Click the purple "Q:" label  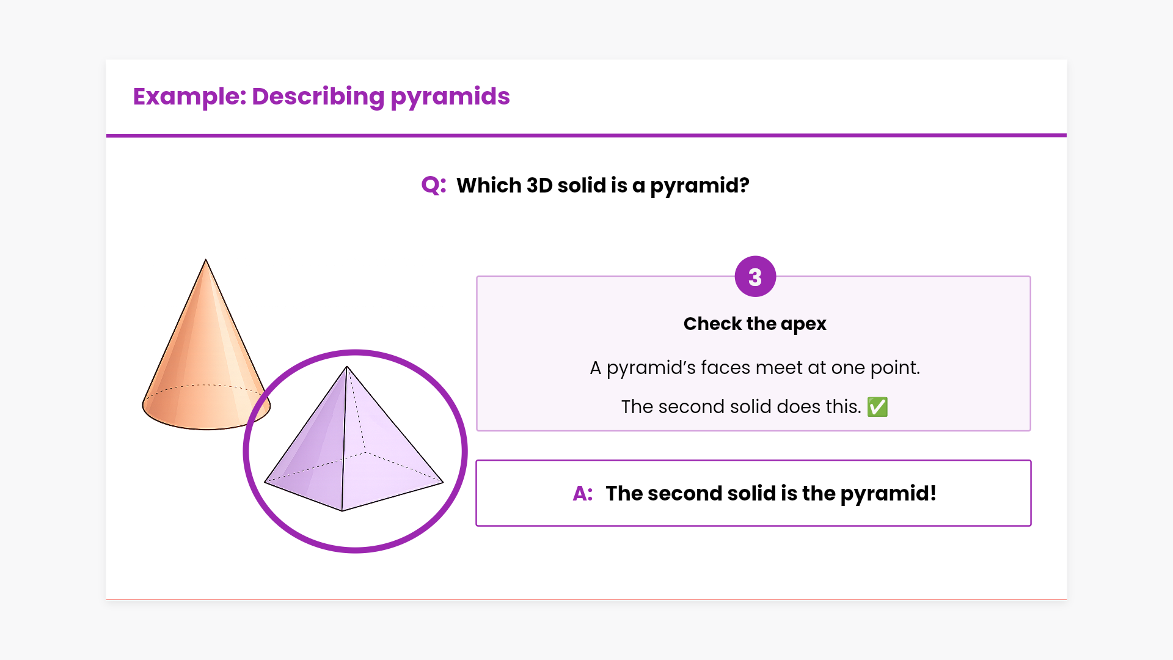[x=434, y=185]
